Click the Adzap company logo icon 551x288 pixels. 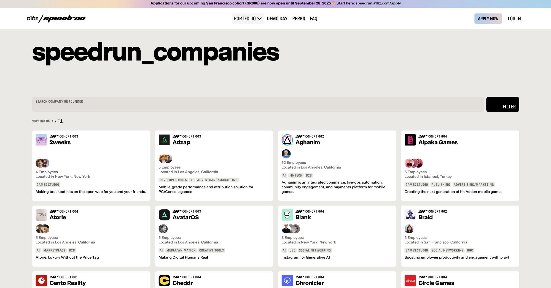click(164, 140)
